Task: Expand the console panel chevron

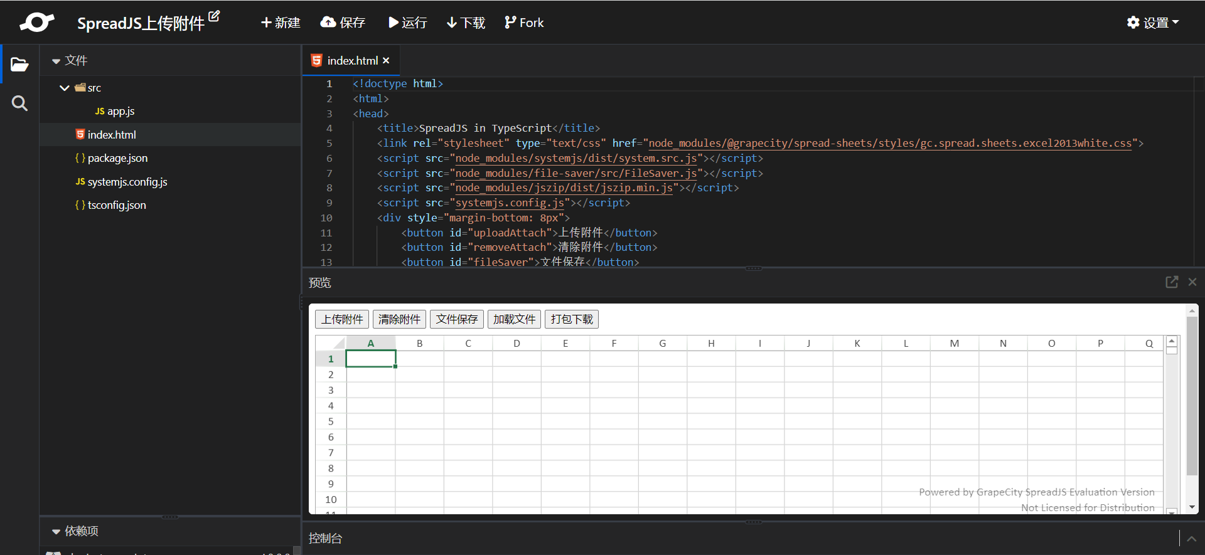Action: [x=1191, y=539]
